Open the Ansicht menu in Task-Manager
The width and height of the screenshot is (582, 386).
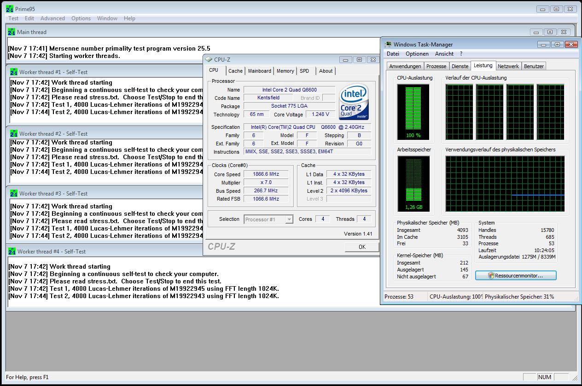click(444, 54)
